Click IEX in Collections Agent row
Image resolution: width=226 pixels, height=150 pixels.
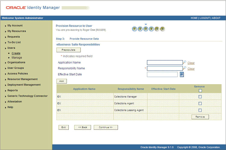(59, 103)
